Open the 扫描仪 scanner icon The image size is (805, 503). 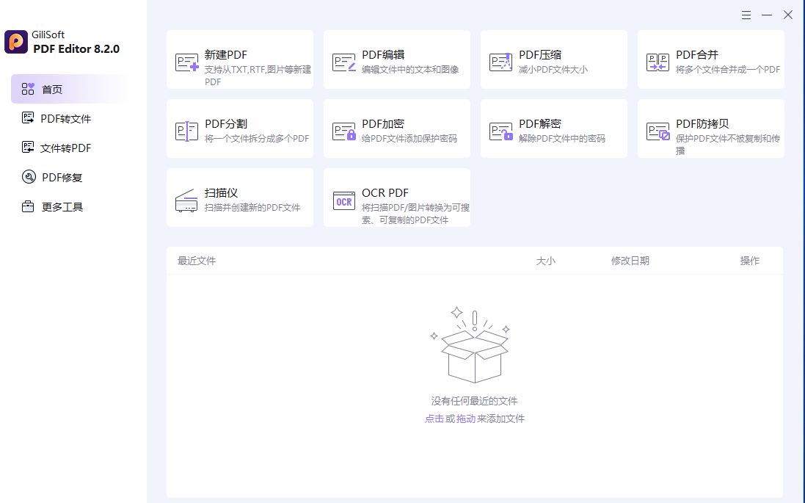[x=186, y=200]
